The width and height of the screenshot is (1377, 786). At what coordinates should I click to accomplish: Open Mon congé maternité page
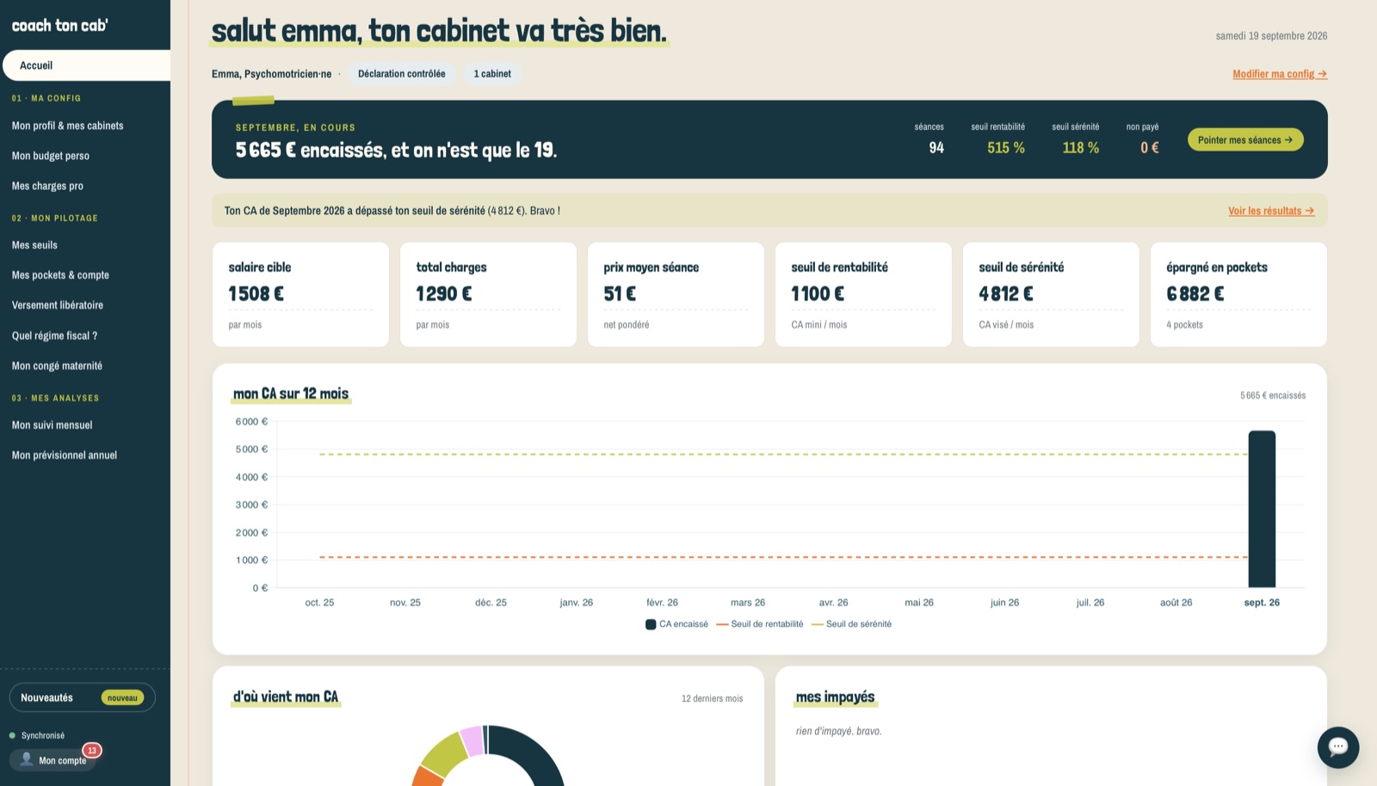57,366
